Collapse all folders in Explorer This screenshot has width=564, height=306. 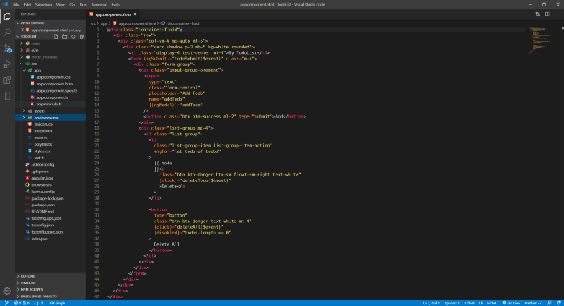coord(81,37)
